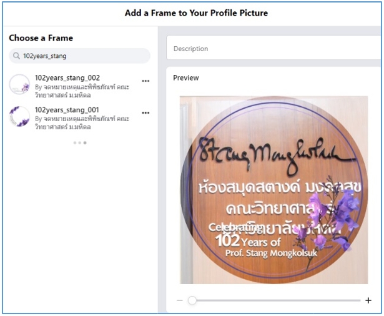Image resolution: width=384 pixels, height=316 pixels.
Task: Open more options for 102years_stang_002
Action: tap(145, 81)
